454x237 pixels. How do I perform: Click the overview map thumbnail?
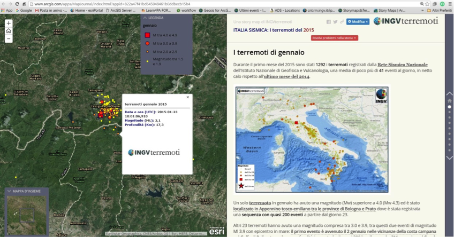[x=27, y=215]
